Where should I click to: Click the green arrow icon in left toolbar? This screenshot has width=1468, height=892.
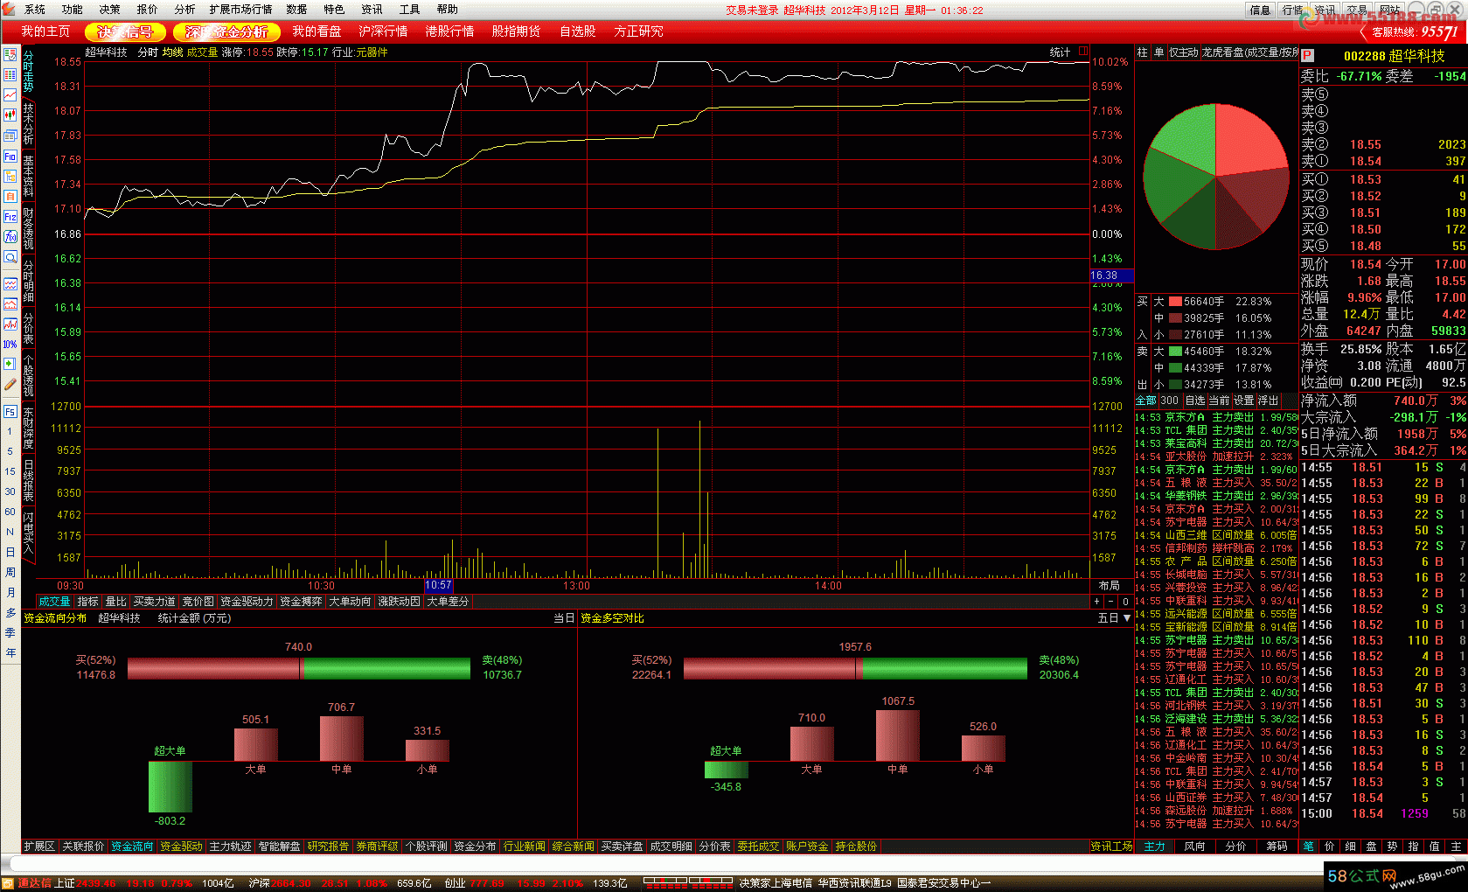coord(10,364)
